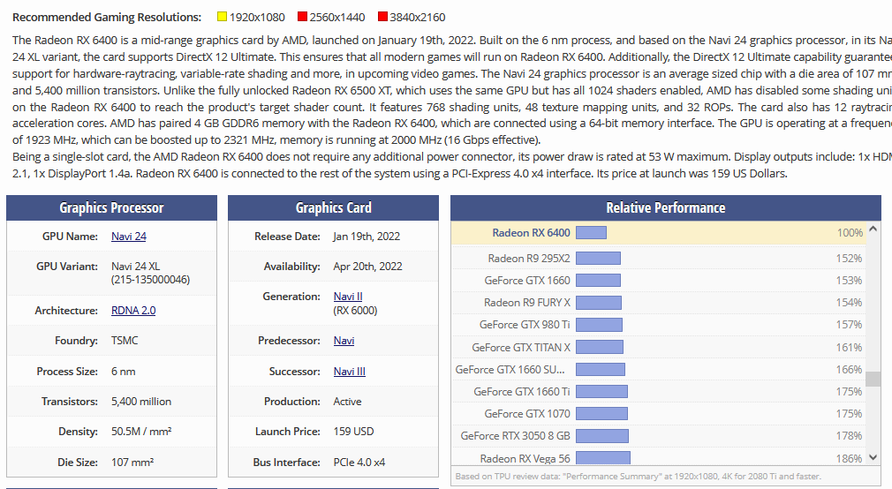Viewport: 892px width, 489px height.
Task: Select the Radeon RX 6400 performance row
Action: coord(658,232)
